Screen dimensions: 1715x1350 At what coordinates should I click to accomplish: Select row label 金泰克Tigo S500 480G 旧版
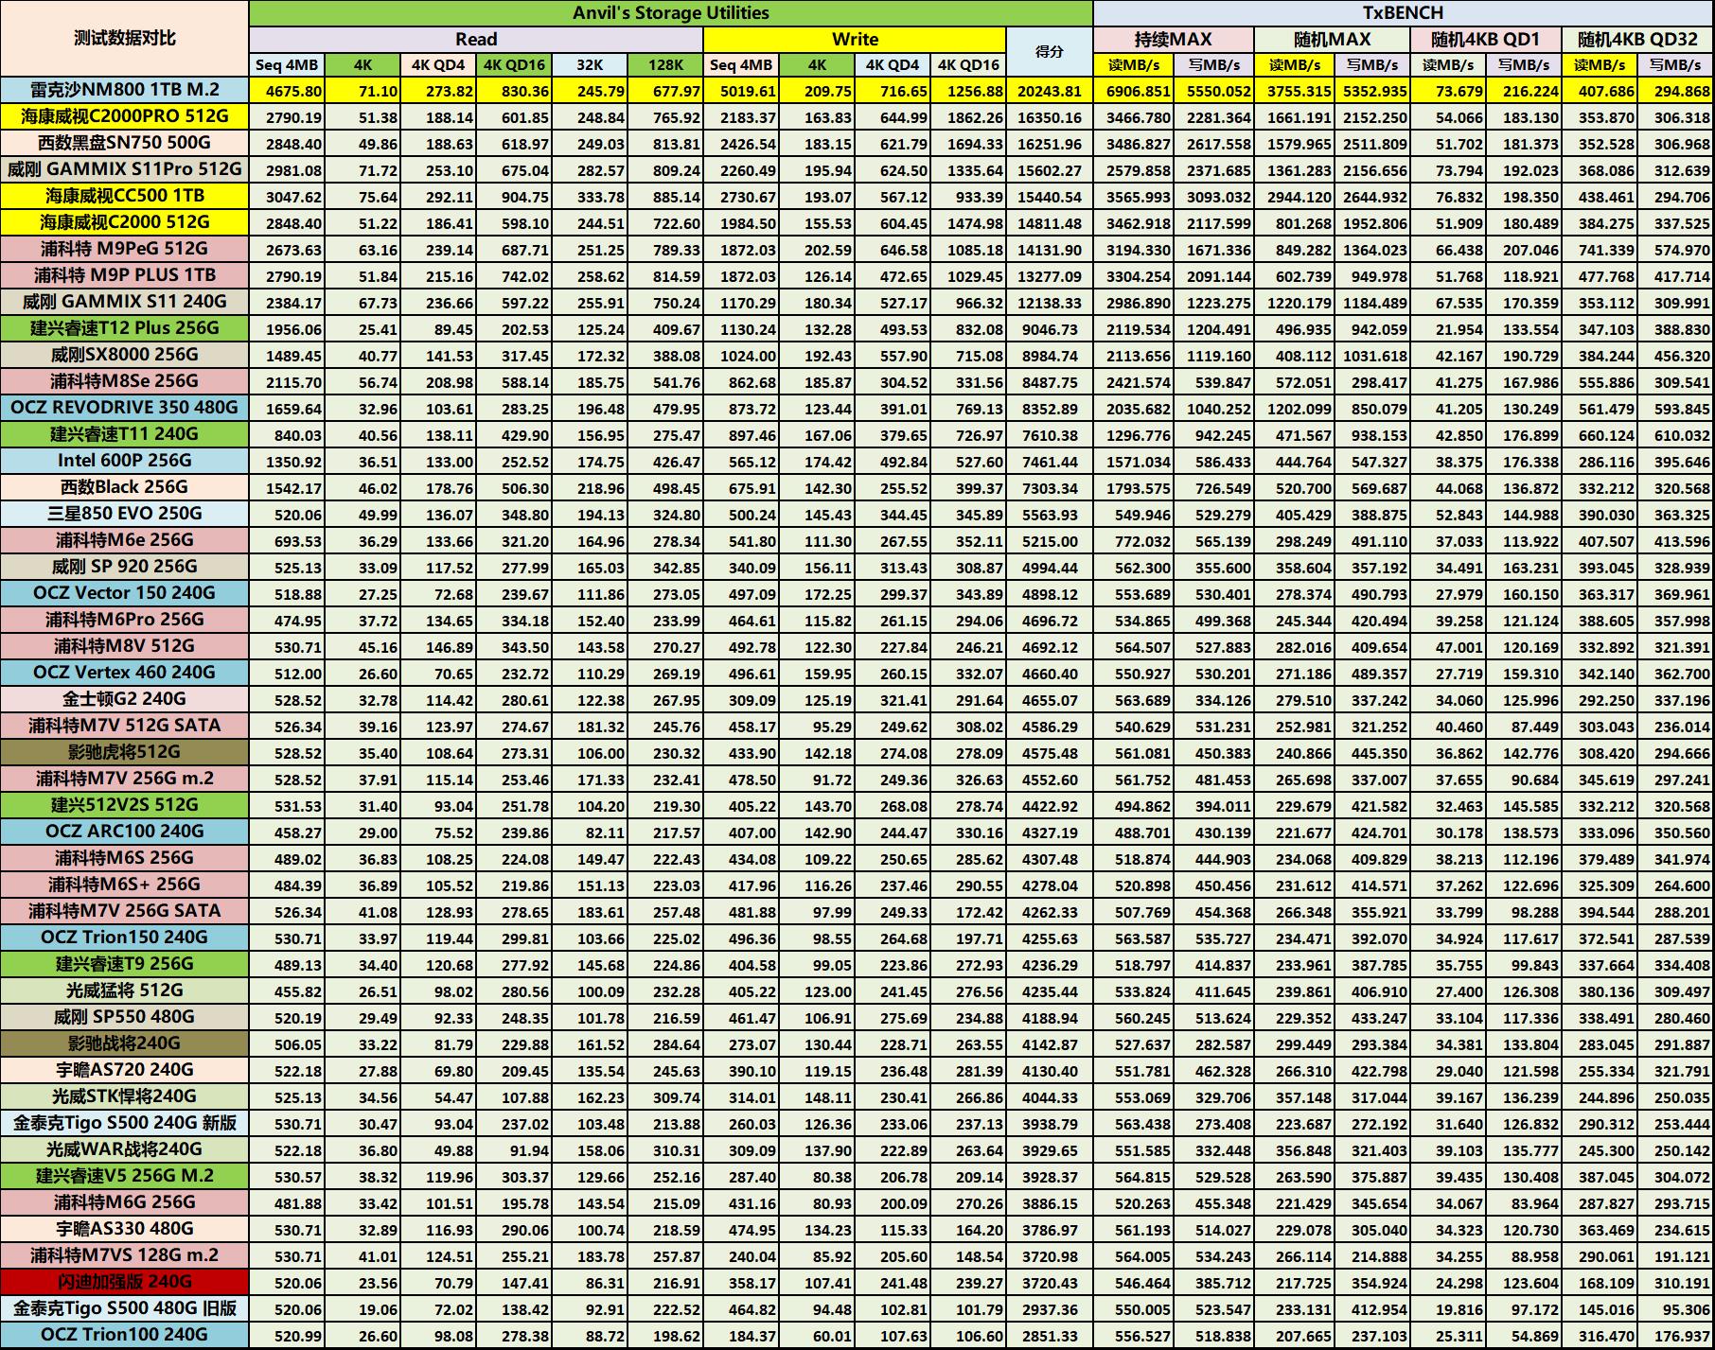click(x=124, y=1308)
